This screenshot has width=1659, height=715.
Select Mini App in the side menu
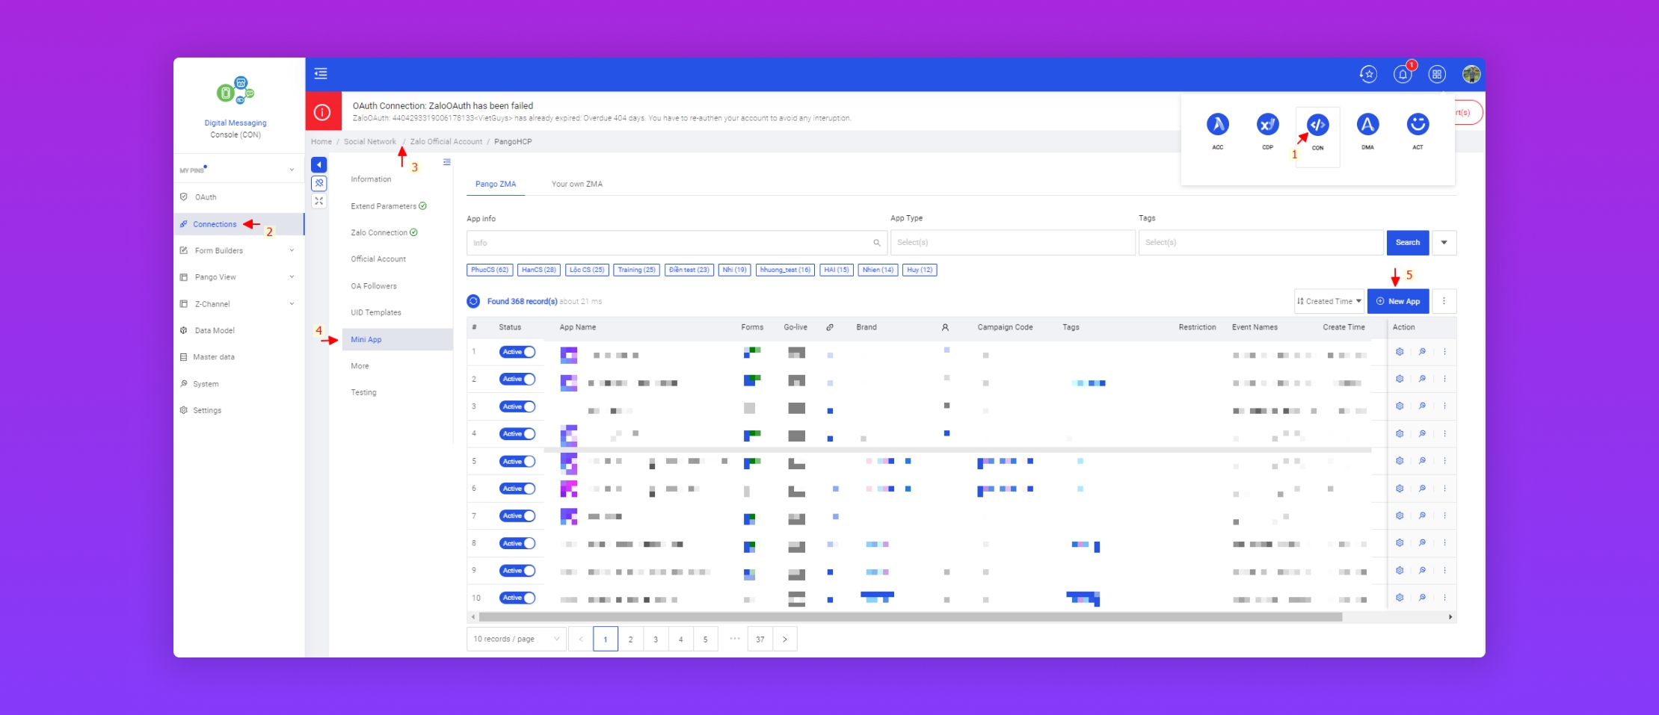pyautogui.click(x=366, y=339)
